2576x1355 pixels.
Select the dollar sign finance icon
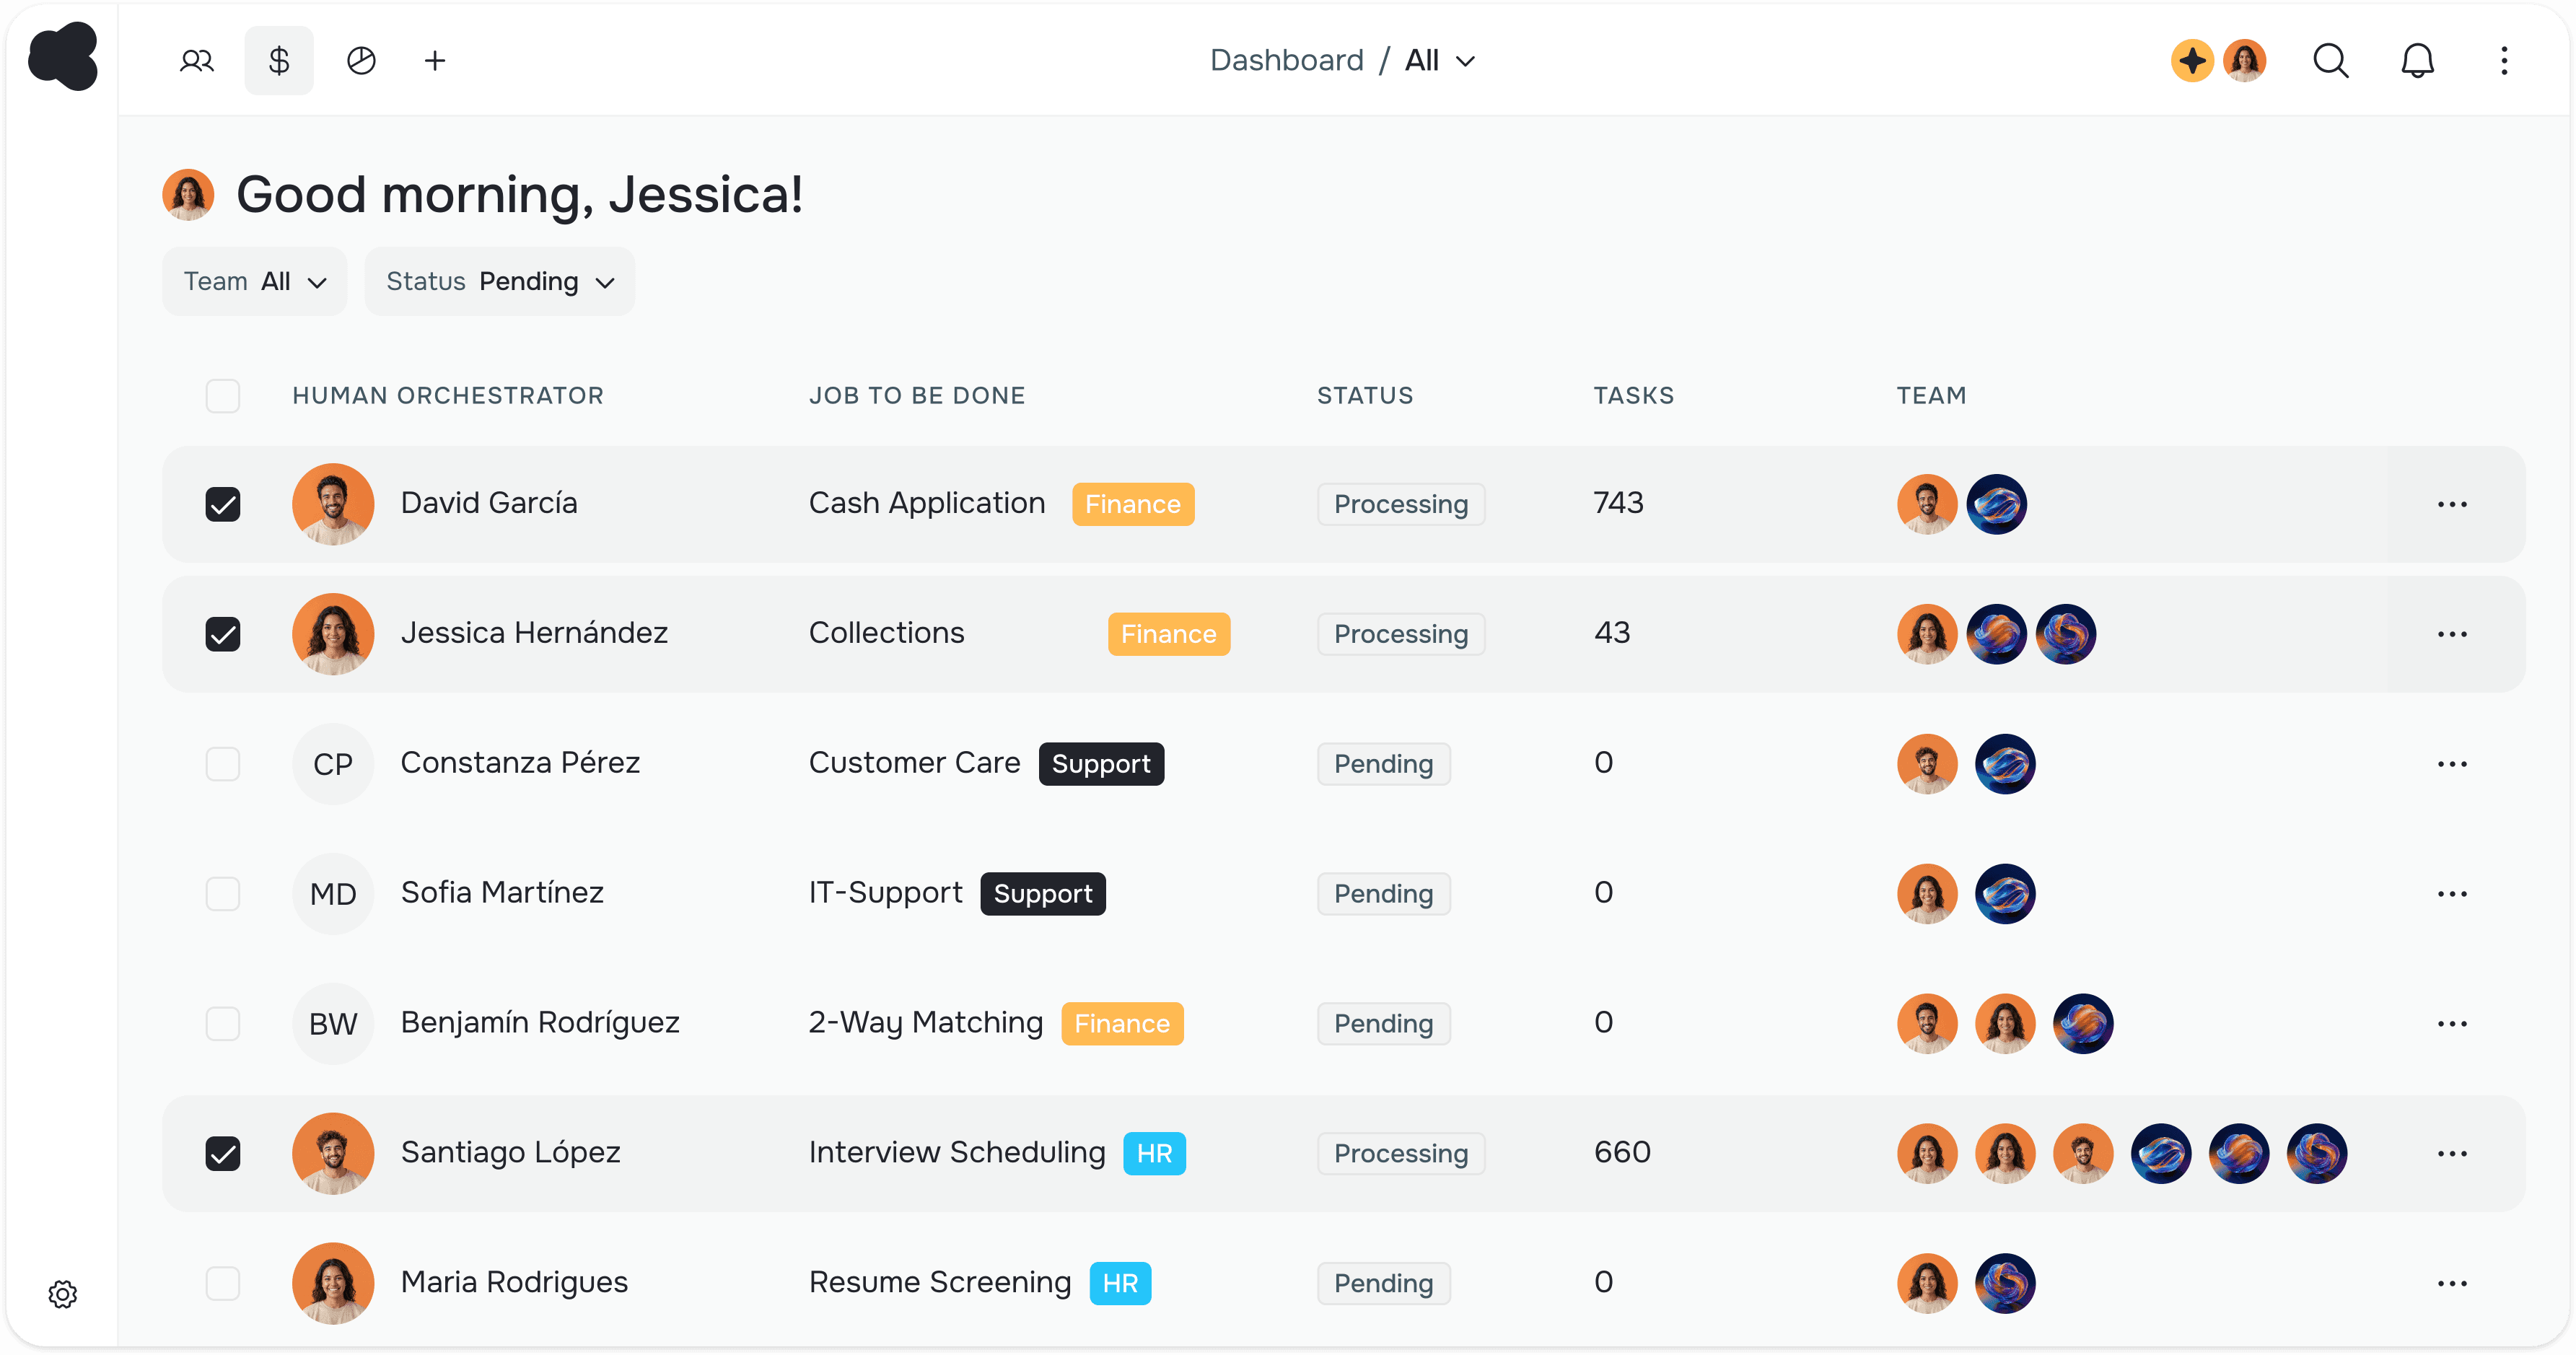279,61
